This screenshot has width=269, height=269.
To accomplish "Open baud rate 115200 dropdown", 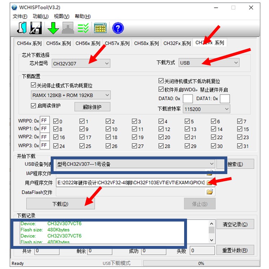I will pos(206,109).
